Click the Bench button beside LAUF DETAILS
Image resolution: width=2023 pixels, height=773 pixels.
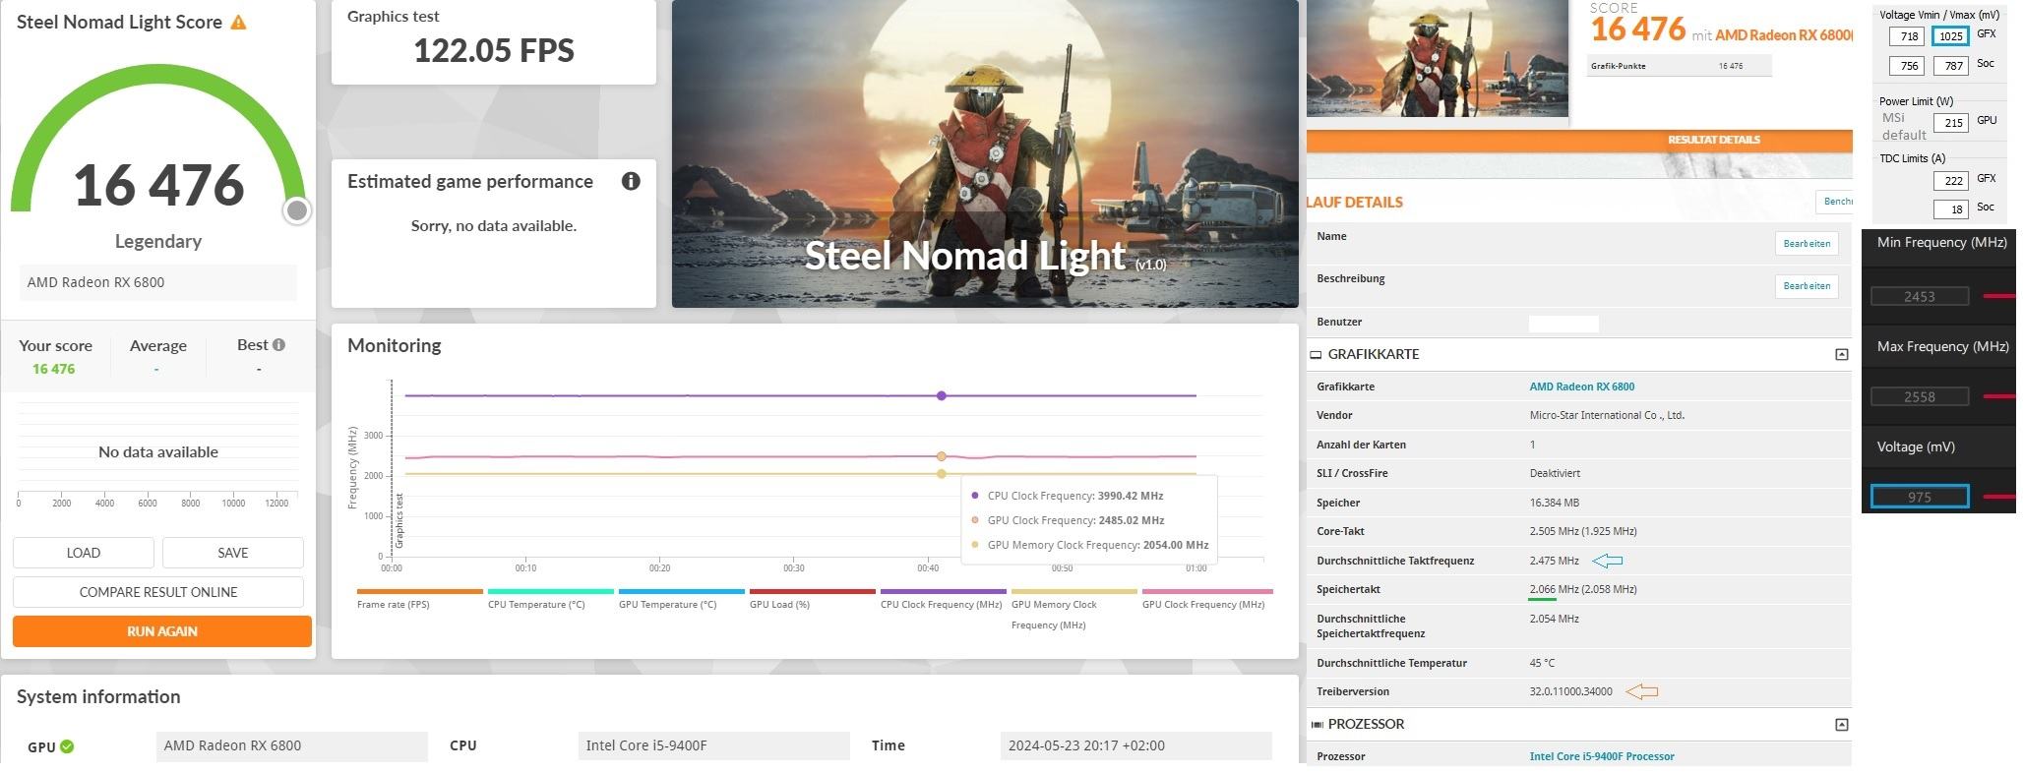1834,202
